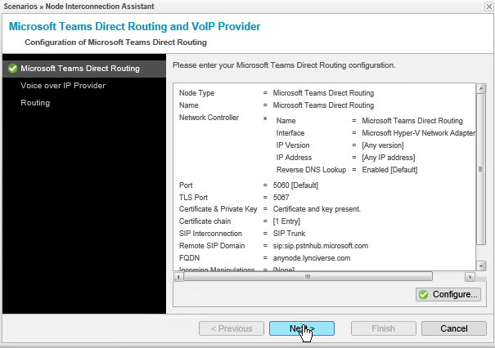Click the horizontal scrollbar thumb
495x348 pixels.
pos(308,276)
